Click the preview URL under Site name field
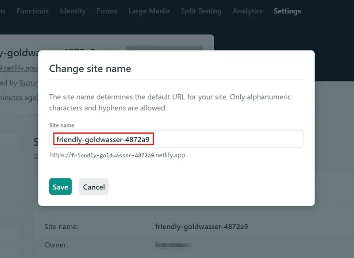354x258 pixels. tap(118, 155)
